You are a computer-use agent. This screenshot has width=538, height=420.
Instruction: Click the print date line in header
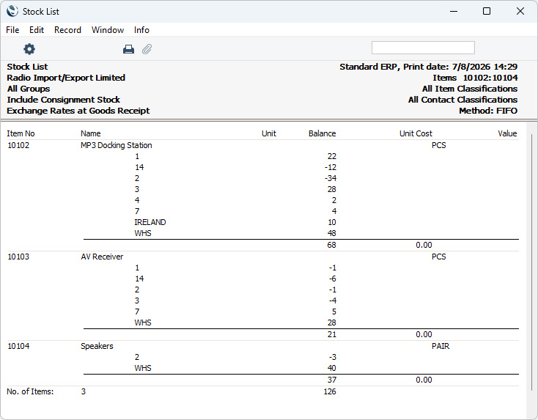click(x=428, y=67)
